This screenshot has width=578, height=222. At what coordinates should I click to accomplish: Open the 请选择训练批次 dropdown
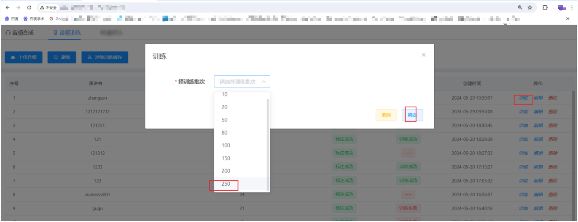point(242,81)
